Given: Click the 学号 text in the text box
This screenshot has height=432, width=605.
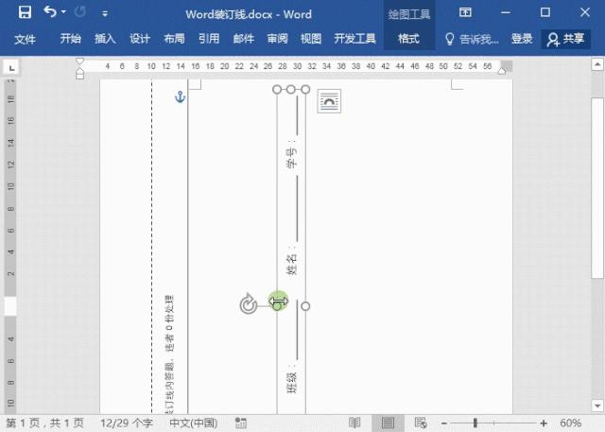Looking at the screenshot, I should point(292,158).
